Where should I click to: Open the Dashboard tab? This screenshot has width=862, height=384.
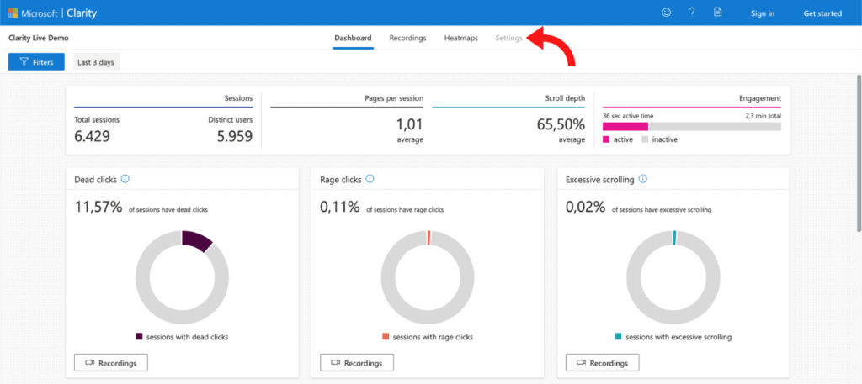(x=353, y=39)
